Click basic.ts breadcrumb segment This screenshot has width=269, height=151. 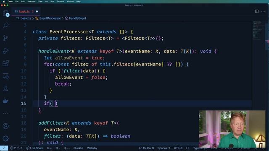pyautogui.click(x=26, y=18)
